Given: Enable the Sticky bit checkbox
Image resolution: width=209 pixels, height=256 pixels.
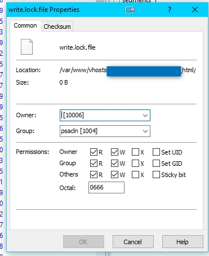Looking at the screenshot, I should click(x=156, y=175).
